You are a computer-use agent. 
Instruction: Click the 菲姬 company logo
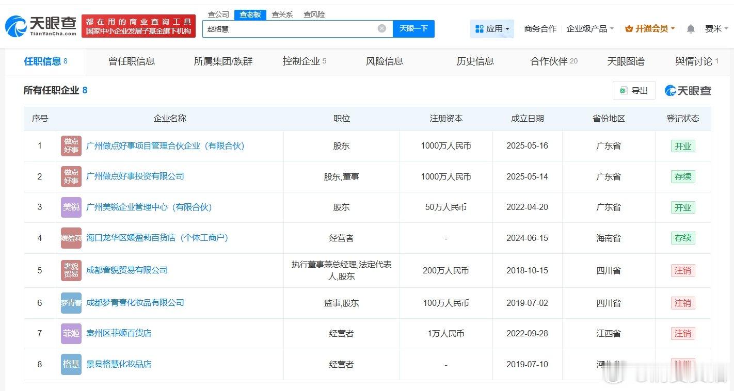tap(71, 333)
